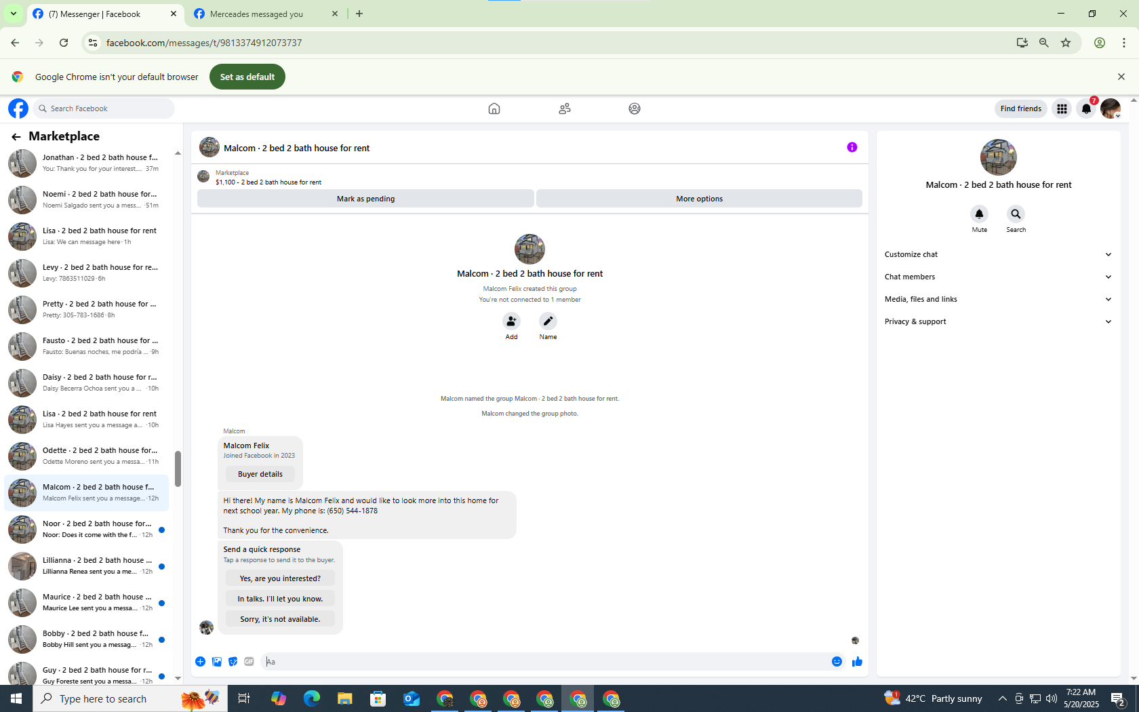Mute this conversation with bell icon

(979, 214)
